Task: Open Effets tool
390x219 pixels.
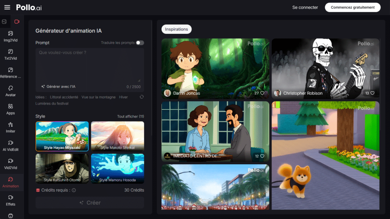Action: click(10, 201)
